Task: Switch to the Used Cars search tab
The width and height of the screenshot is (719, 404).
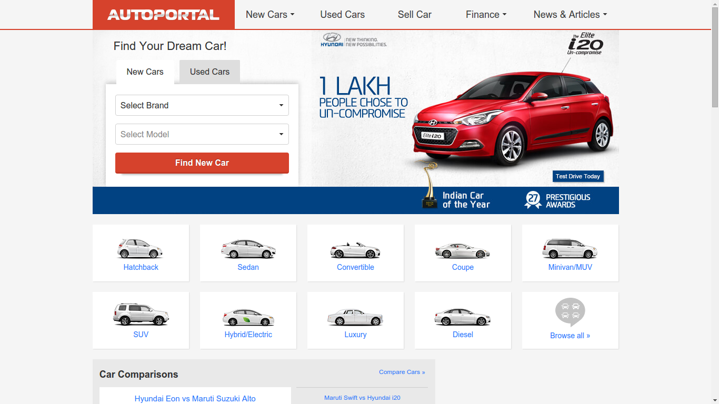Action: [x=209, y=72]
